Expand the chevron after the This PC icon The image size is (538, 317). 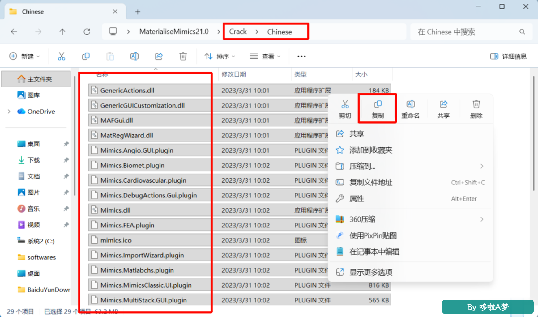click(128, 32)
